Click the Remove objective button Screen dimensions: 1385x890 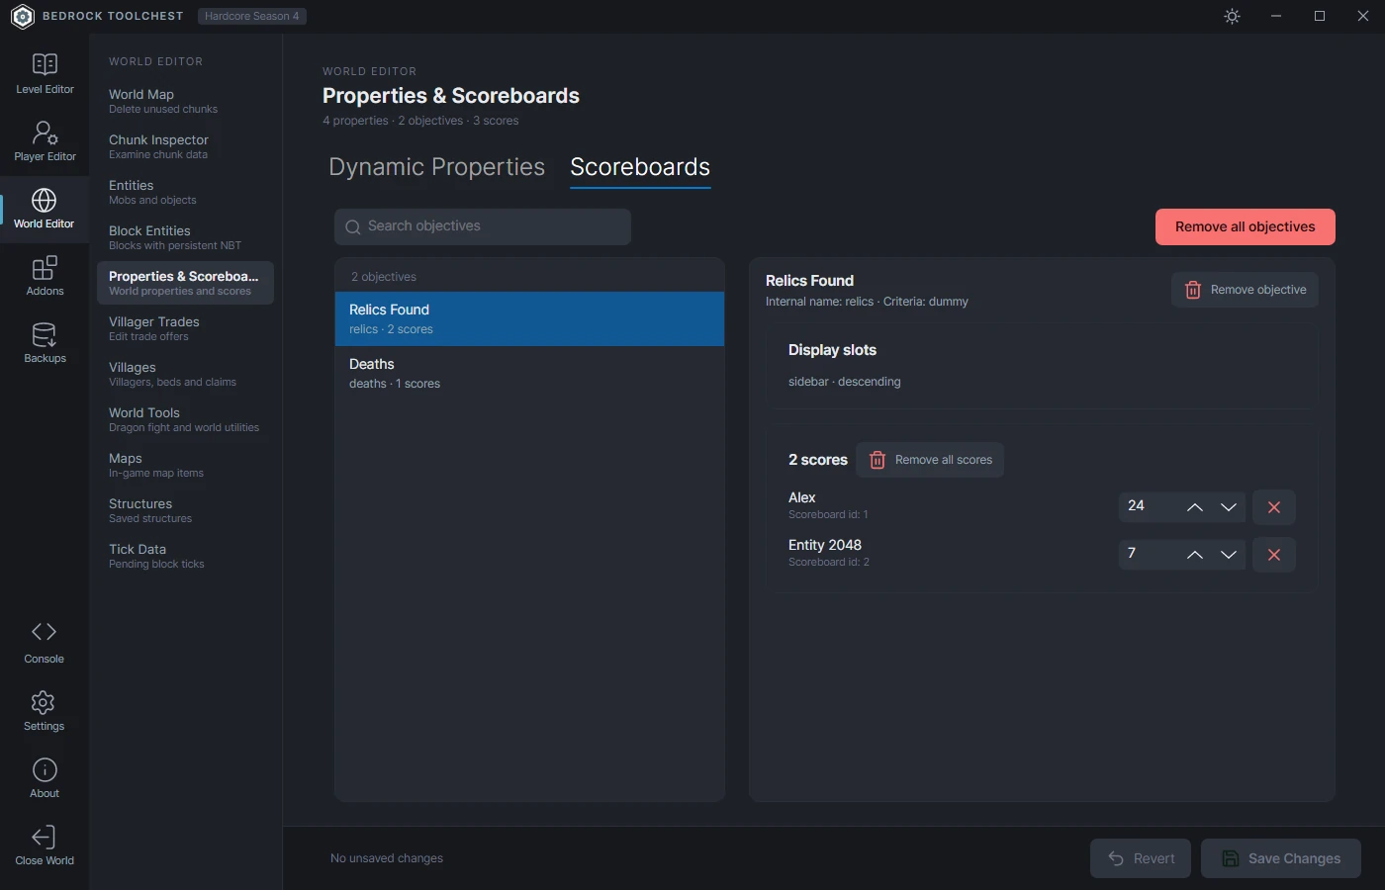[1245, 290]
